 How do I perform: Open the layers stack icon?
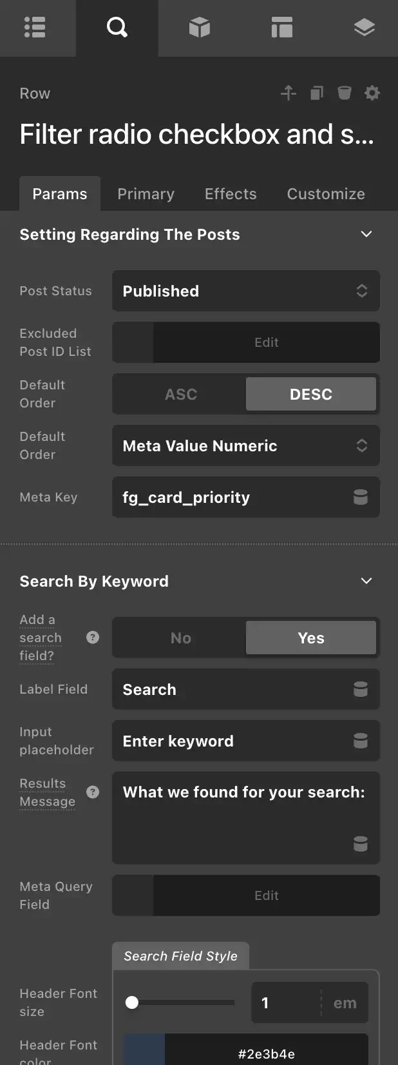[364, 28]
